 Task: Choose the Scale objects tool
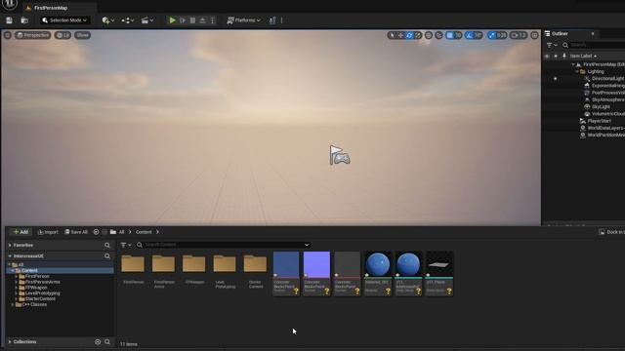click(x=418, y=35)
